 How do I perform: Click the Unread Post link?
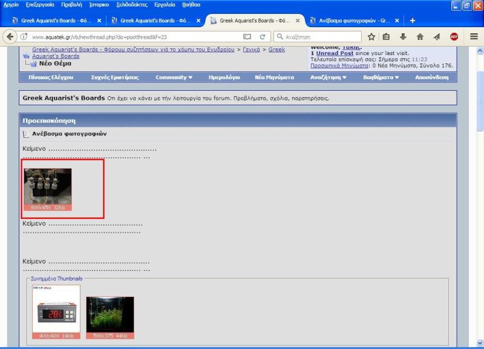(334, 53)
